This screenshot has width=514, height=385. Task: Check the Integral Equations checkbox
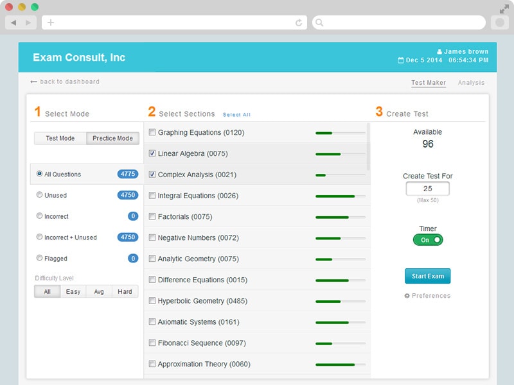click(152, 196)
